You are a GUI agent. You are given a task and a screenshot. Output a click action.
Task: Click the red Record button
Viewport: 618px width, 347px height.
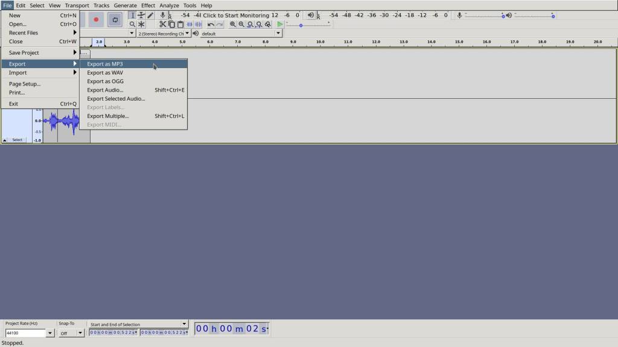click(x=96, y=20)
